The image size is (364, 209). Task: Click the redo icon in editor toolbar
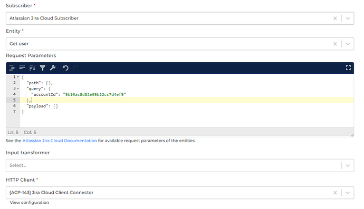pyautogui.click(x=75, y=68)
